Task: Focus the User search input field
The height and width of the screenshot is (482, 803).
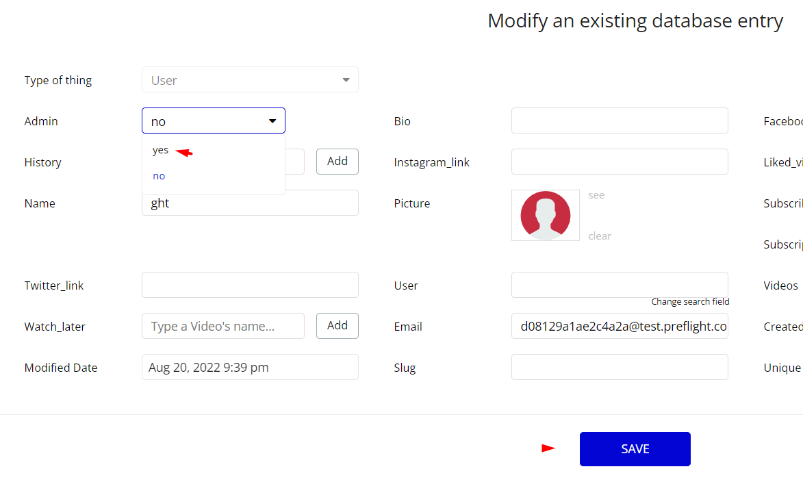Action: click(620, 283)
